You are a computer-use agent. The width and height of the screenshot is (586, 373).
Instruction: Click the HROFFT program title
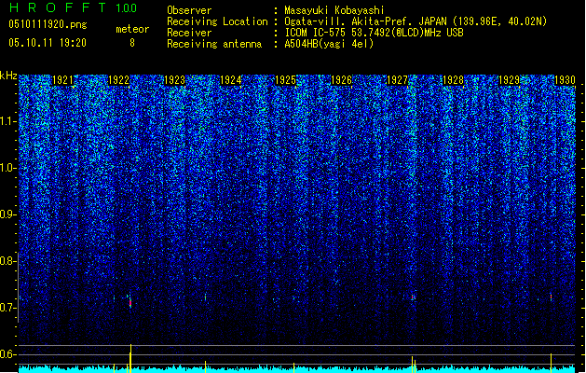click(x=59, y=7)
